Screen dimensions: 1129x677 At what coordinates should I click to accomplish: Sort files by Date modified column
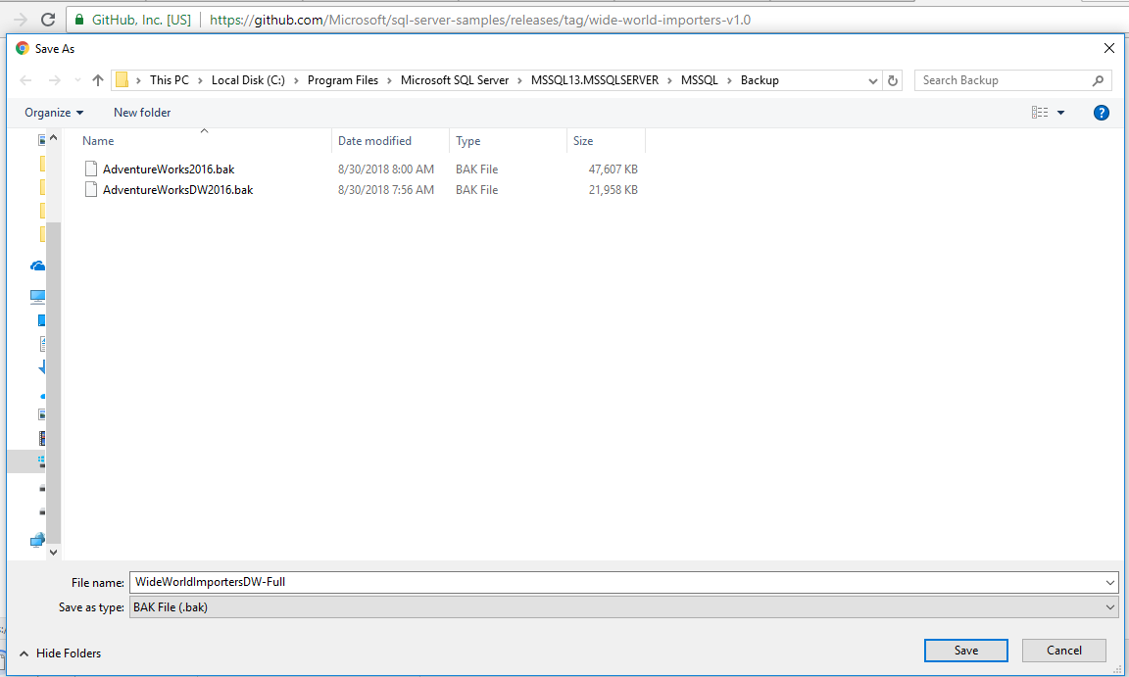tap(391, 141)
